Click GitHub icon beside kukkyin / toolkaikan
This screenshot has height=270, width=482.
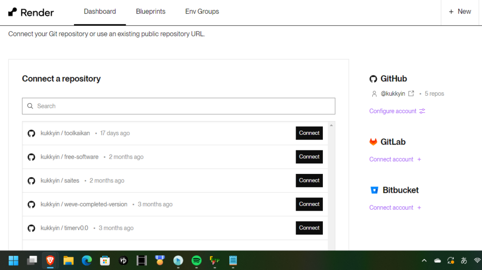(x=32, y=133)
